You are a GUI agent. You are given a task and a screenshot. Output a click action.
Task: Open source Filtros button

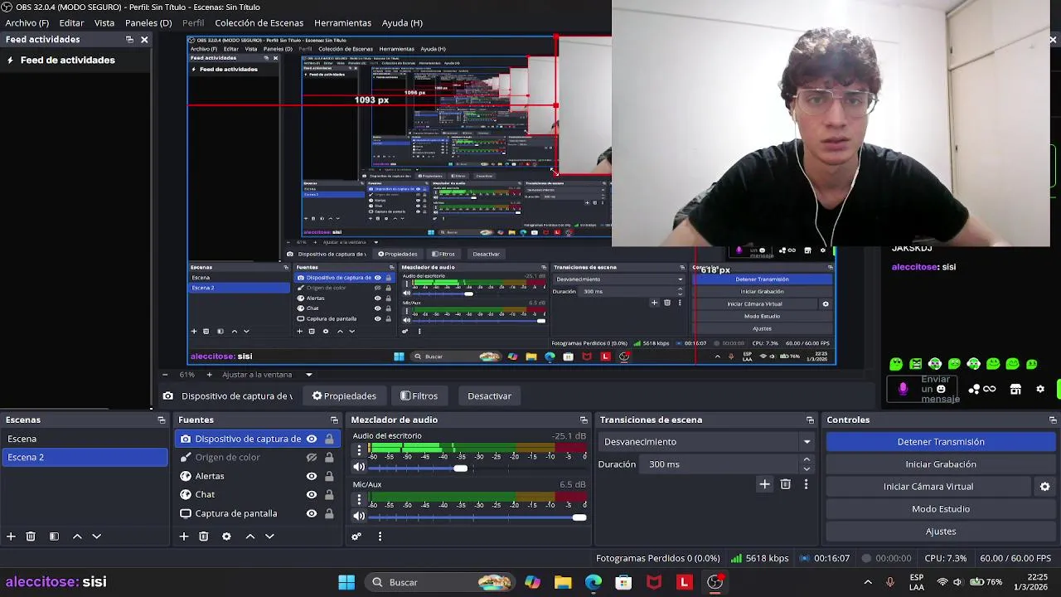pyautogui.click(x=419, y=396)
